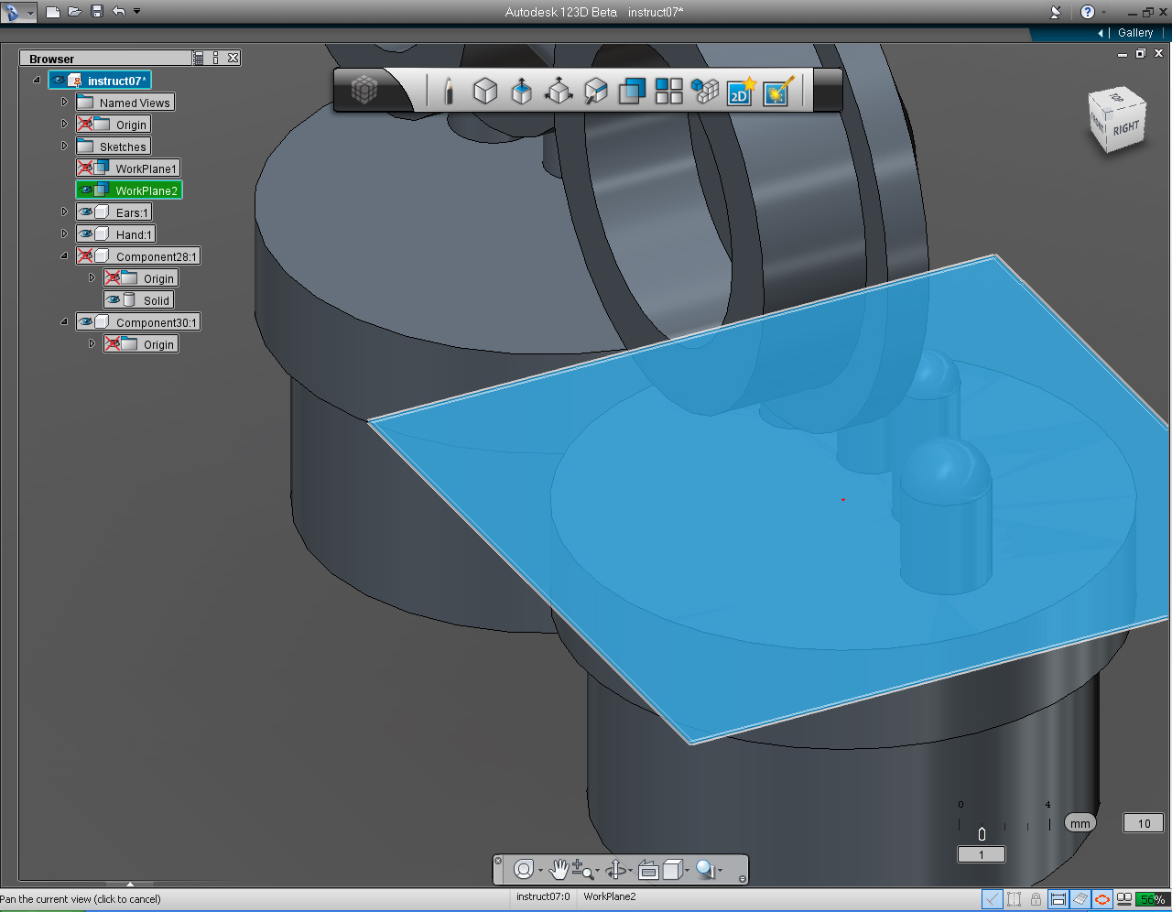1172x912 pixels.
Task: Click the grey cube marking menu home icon
Action: (x=364, y=90)
